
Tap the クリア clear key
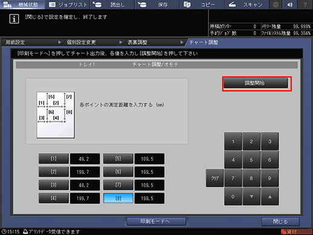tap(215, 178)
